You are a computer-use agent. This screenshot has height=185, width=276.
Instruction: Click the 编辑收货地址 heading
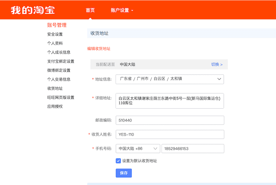(99, 49)
